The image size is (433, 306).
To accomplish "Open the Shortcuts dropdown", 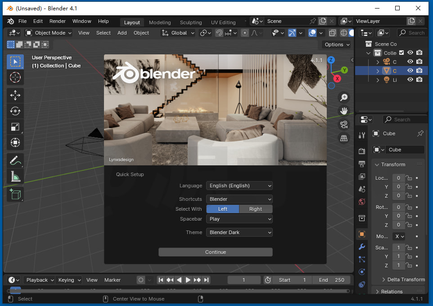I will pyautogui.click(x=239, y=199).
